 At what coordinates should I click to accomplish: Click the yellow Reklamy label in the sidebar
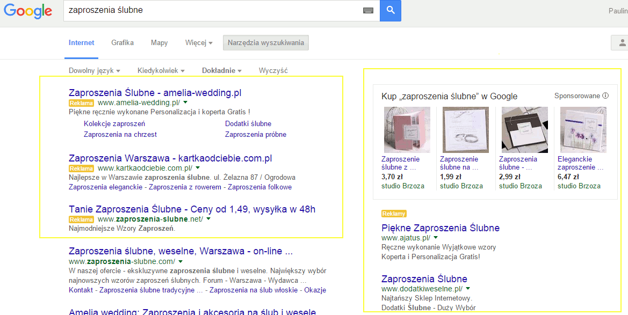[x=394, y=214]
